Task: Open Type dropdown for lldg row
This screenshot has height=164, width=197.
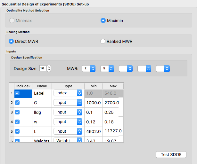Action: pyautogui.click(x=68, y=112)
